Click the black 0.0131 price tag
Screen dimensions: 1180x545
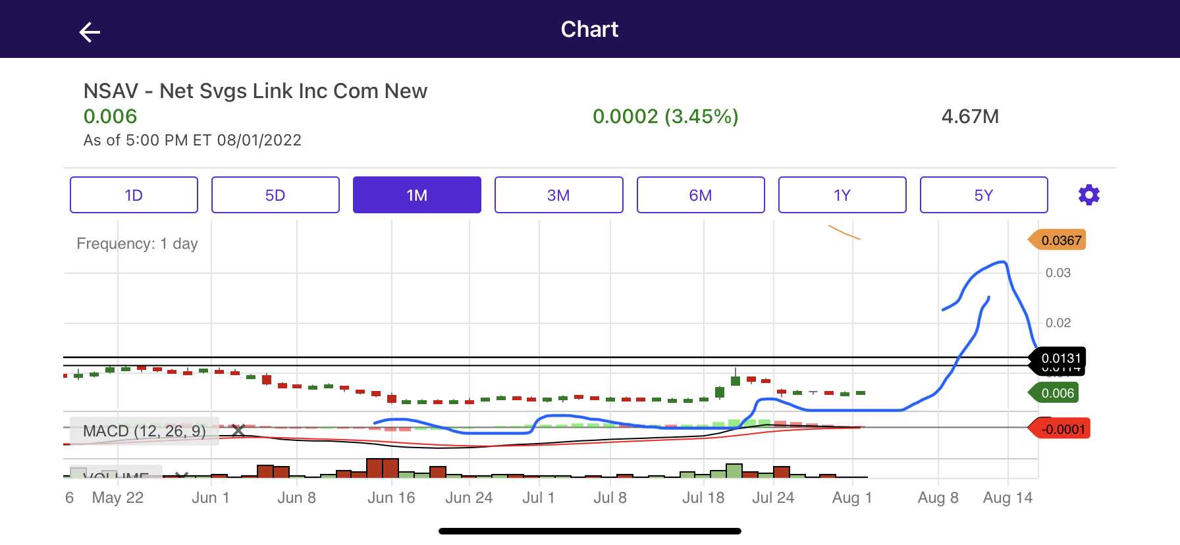click(x=1057, y=358)
